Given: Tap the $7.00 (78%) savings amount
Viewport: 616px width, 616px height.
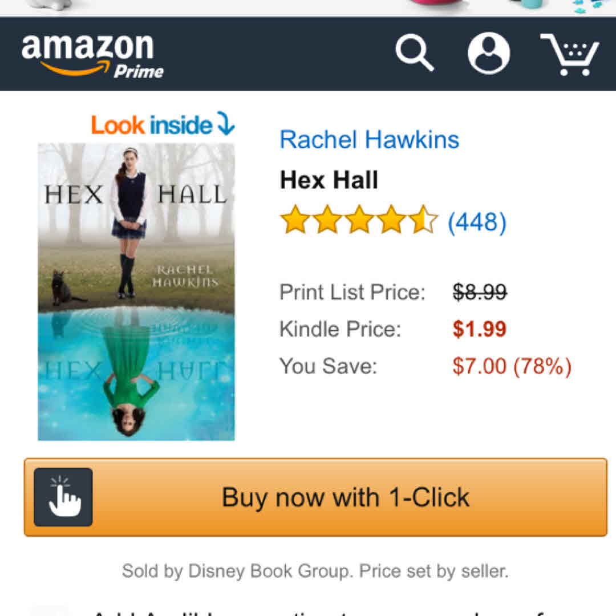Looking at the screenshot, I should [x=512, y=366].
